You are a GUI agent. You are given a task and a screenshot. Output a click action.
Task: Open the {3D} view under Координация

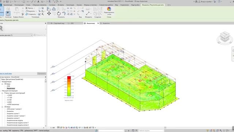coord(8,86)
